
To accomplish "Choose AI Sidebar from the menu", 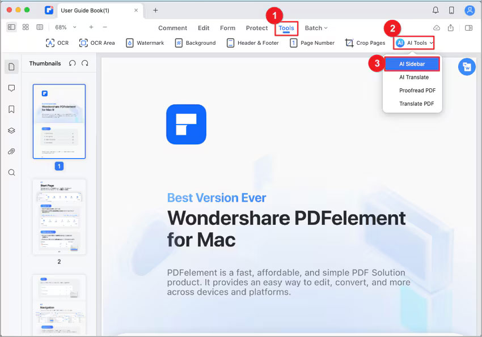I will click(412, 64).
